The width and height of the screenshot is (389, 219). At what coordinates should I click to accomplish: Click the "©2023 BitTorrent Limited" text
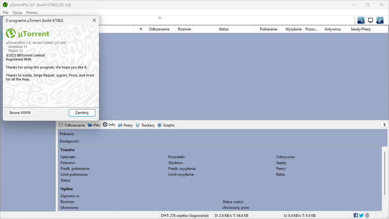[25, 55]
